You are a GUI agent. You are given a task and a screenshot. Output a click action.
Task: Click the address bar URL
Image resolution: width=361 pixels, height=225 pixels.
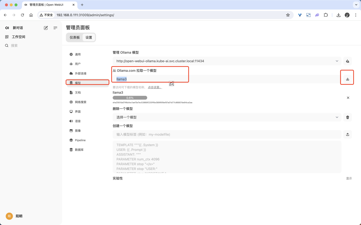coord(86,15)
